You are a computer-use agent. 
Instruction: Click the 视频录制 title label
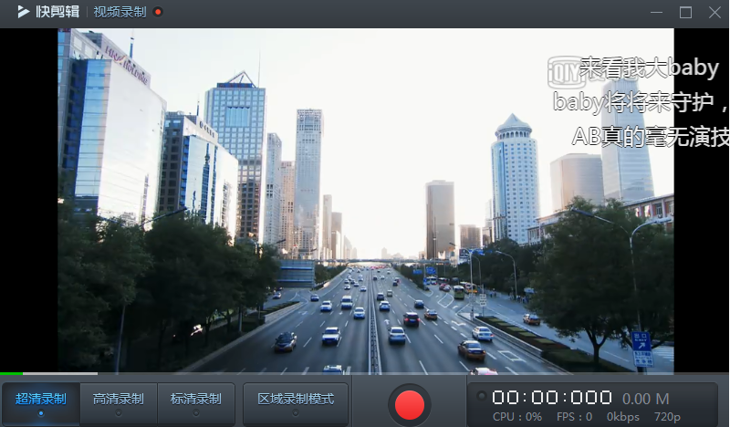[120, 12]
